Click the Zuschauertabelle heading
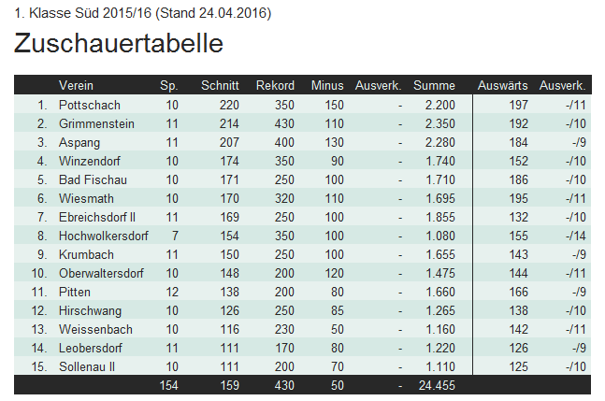Screen dimensions: 605x401 (119, 43)
